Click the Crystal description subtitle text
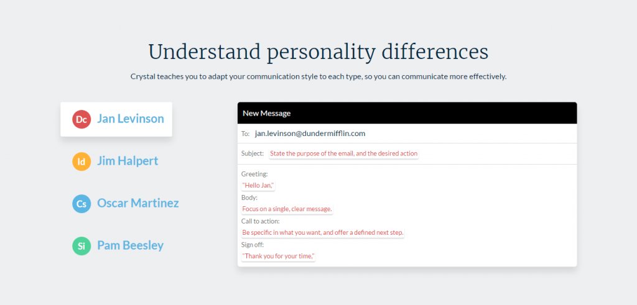The height and width of the screenshot is (305, 637). (318, 77)
